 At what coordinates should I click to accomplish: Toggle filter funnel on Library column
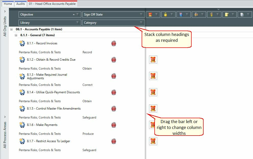click(x=78, y=23)
